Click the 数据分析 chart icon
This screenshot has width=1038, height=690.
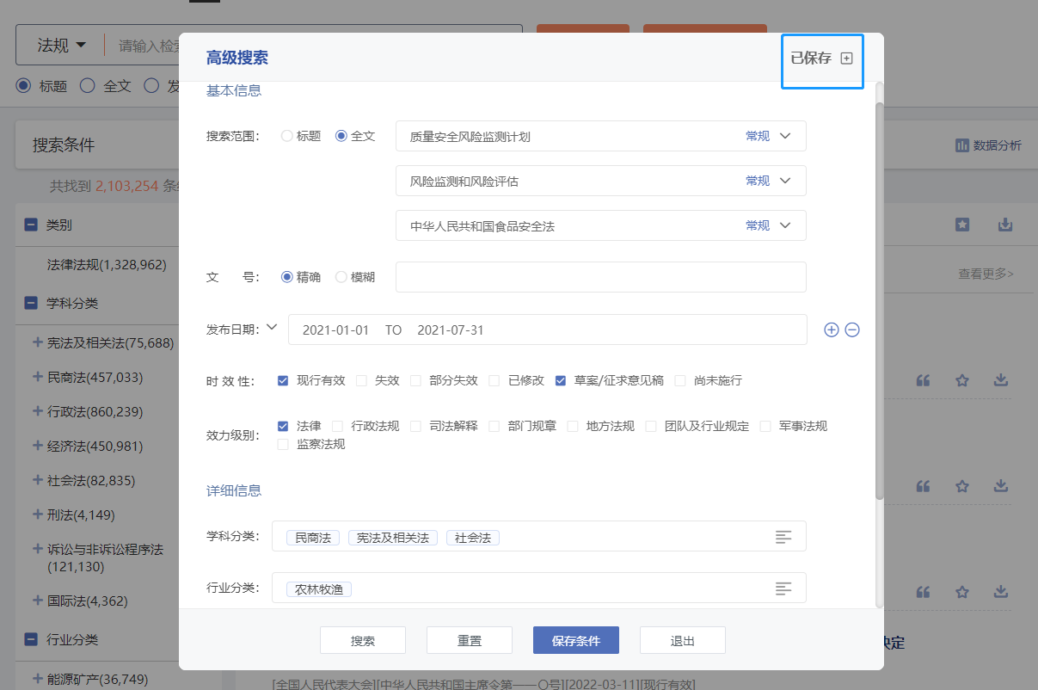[962, 145]
